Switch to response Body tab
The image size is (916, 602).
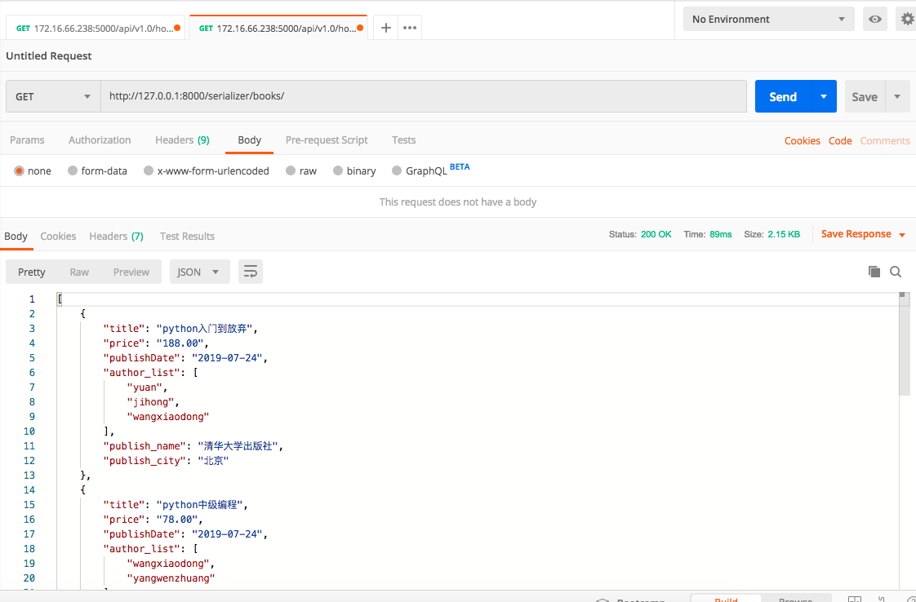click(x=16, y=236)
